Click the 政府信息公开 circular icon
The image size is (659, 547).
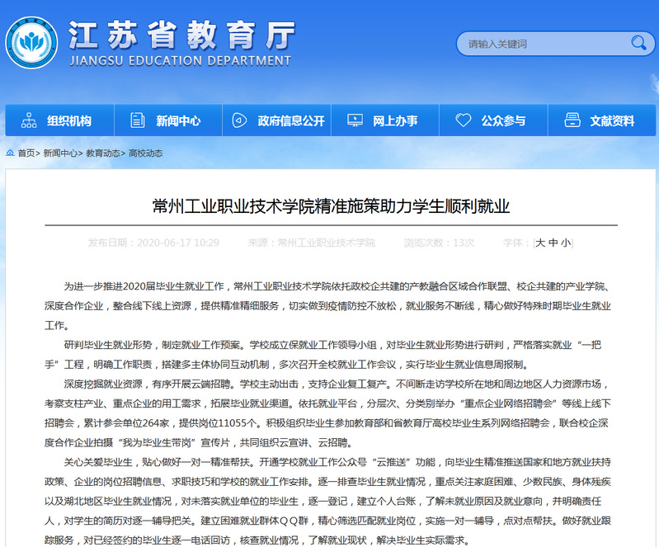pyautogui.click(x=239, y=120)
